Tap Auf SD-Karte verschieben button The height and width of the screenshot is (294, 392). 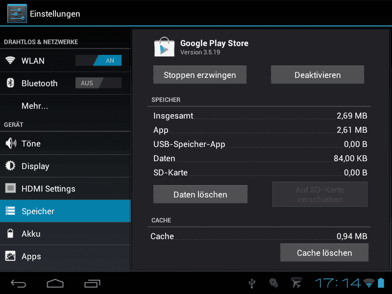click(320, 194)
